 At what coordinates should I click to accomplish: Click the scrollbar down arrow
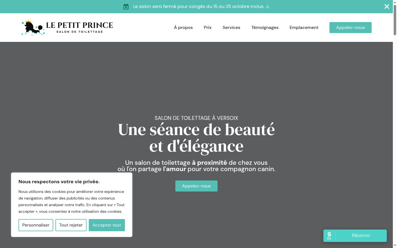pos(395,246)
